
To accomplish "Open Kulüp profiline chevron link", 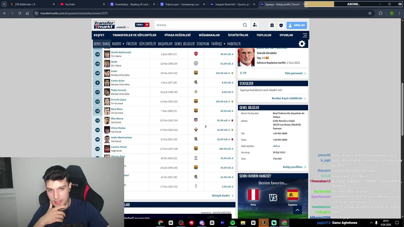I will pyautogui.click(x=294, y=167).
